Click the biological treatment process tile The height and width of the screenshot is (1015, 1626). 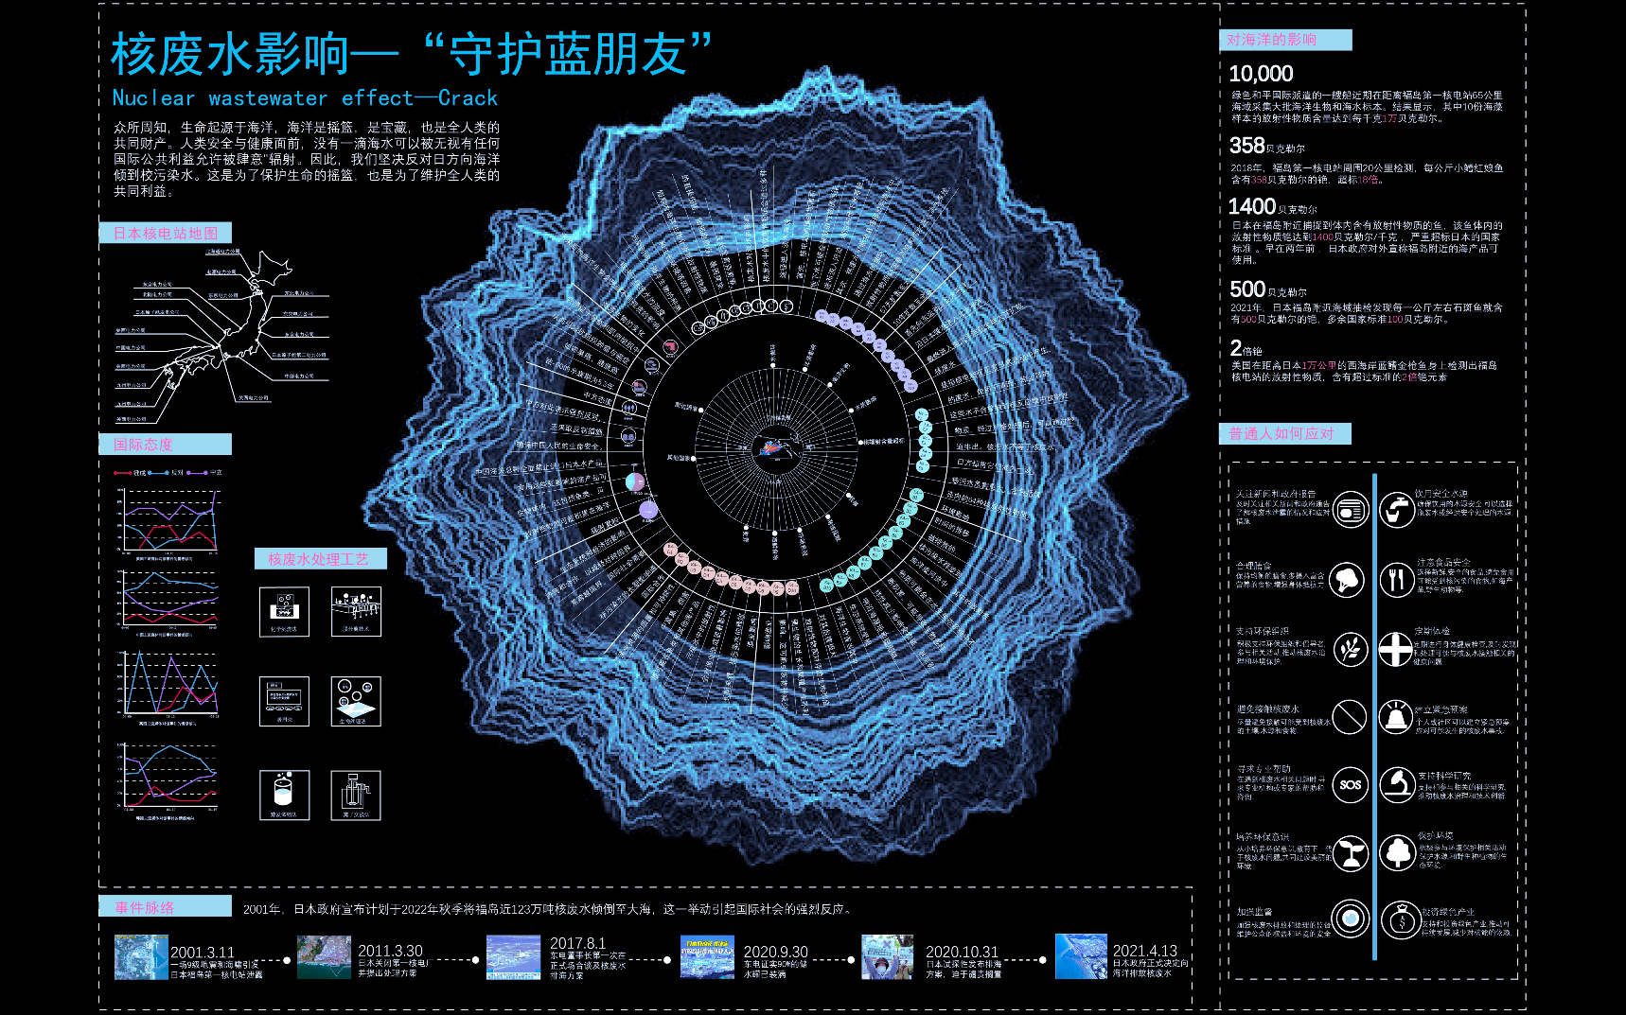click(356, 701)
